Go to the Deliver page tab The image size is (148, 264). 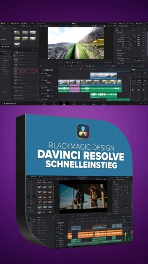coord(104,103)
